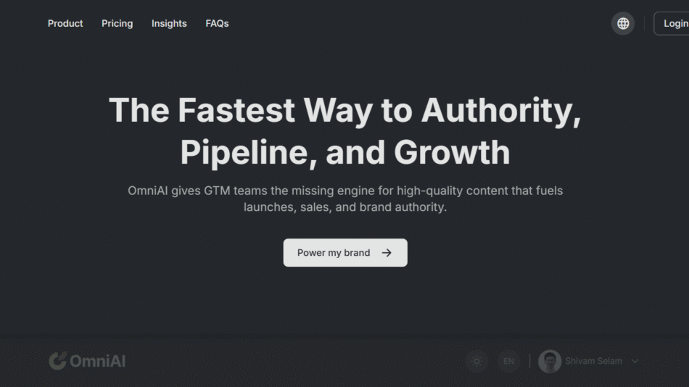Jump to the FAQs nav item
This screenshot has width=689, height=387.
(217, 23)
